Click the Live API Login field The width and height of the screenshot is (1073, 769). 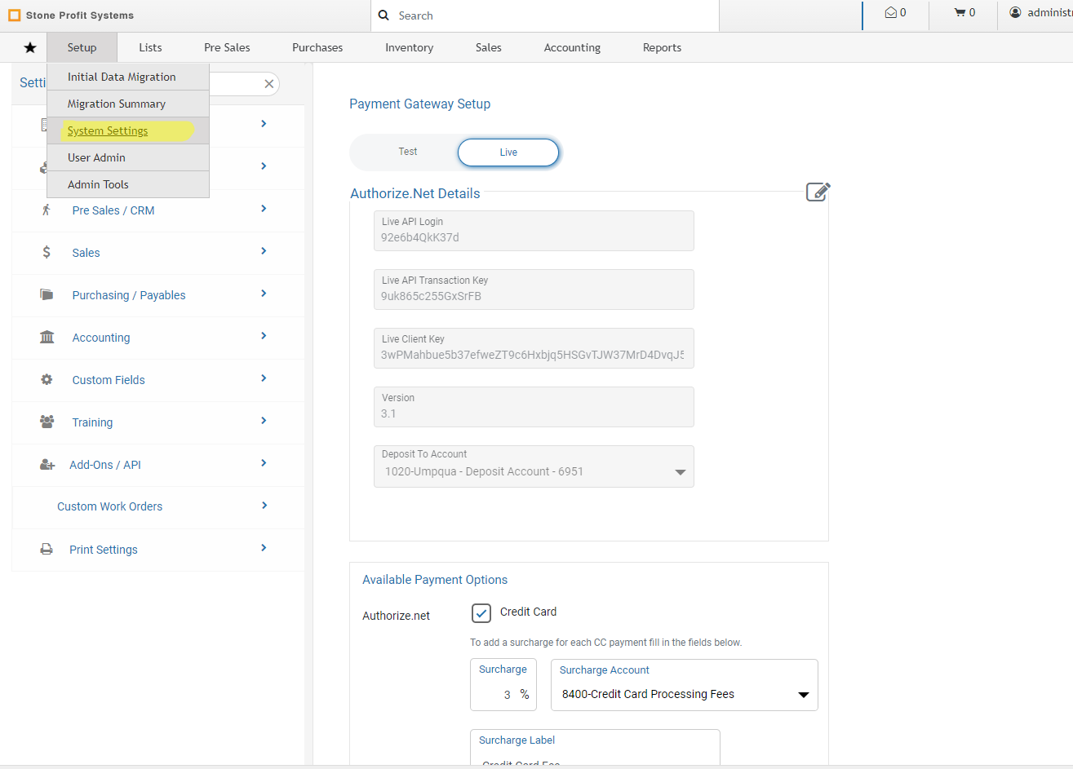(534, 231)
